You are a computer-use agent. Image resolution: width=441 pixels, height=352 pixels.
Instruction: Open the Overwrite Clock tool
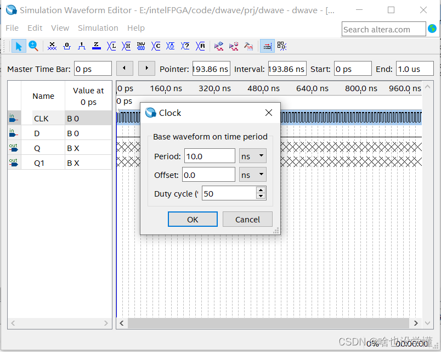171,46
